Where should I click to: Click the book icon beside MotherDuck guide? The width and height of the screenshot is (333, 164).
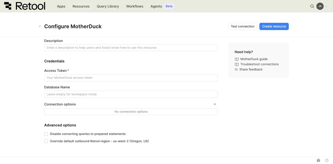pos(236,59)
